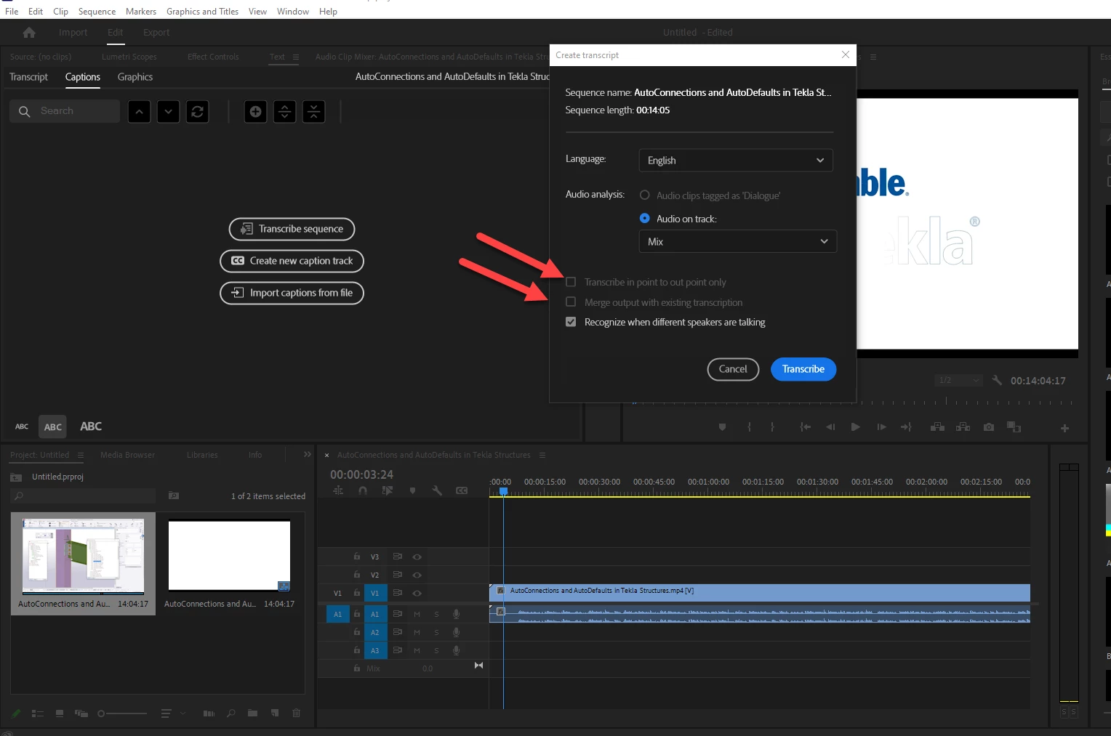Click New Item icon in Project panel
The image size is (1111, 736).
click(275, 713)
